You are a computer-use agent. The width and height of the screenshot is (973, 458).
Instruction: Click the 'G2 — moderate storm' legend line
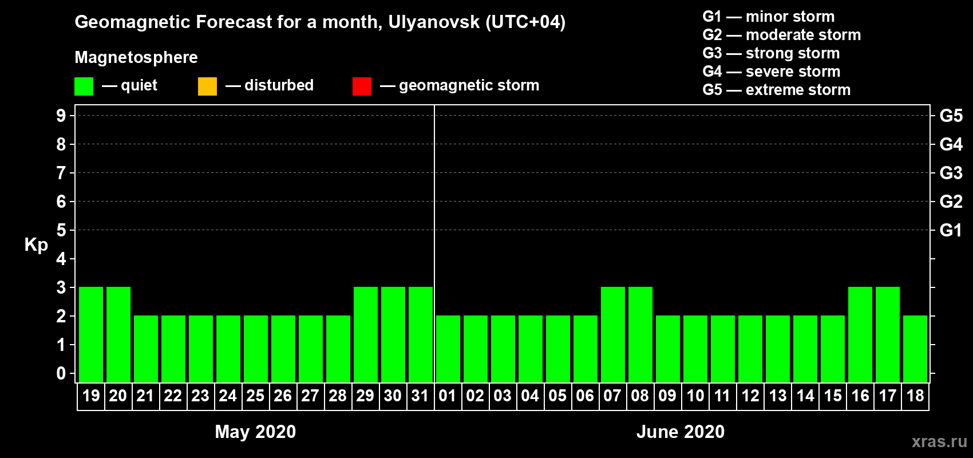coord(782,35)
